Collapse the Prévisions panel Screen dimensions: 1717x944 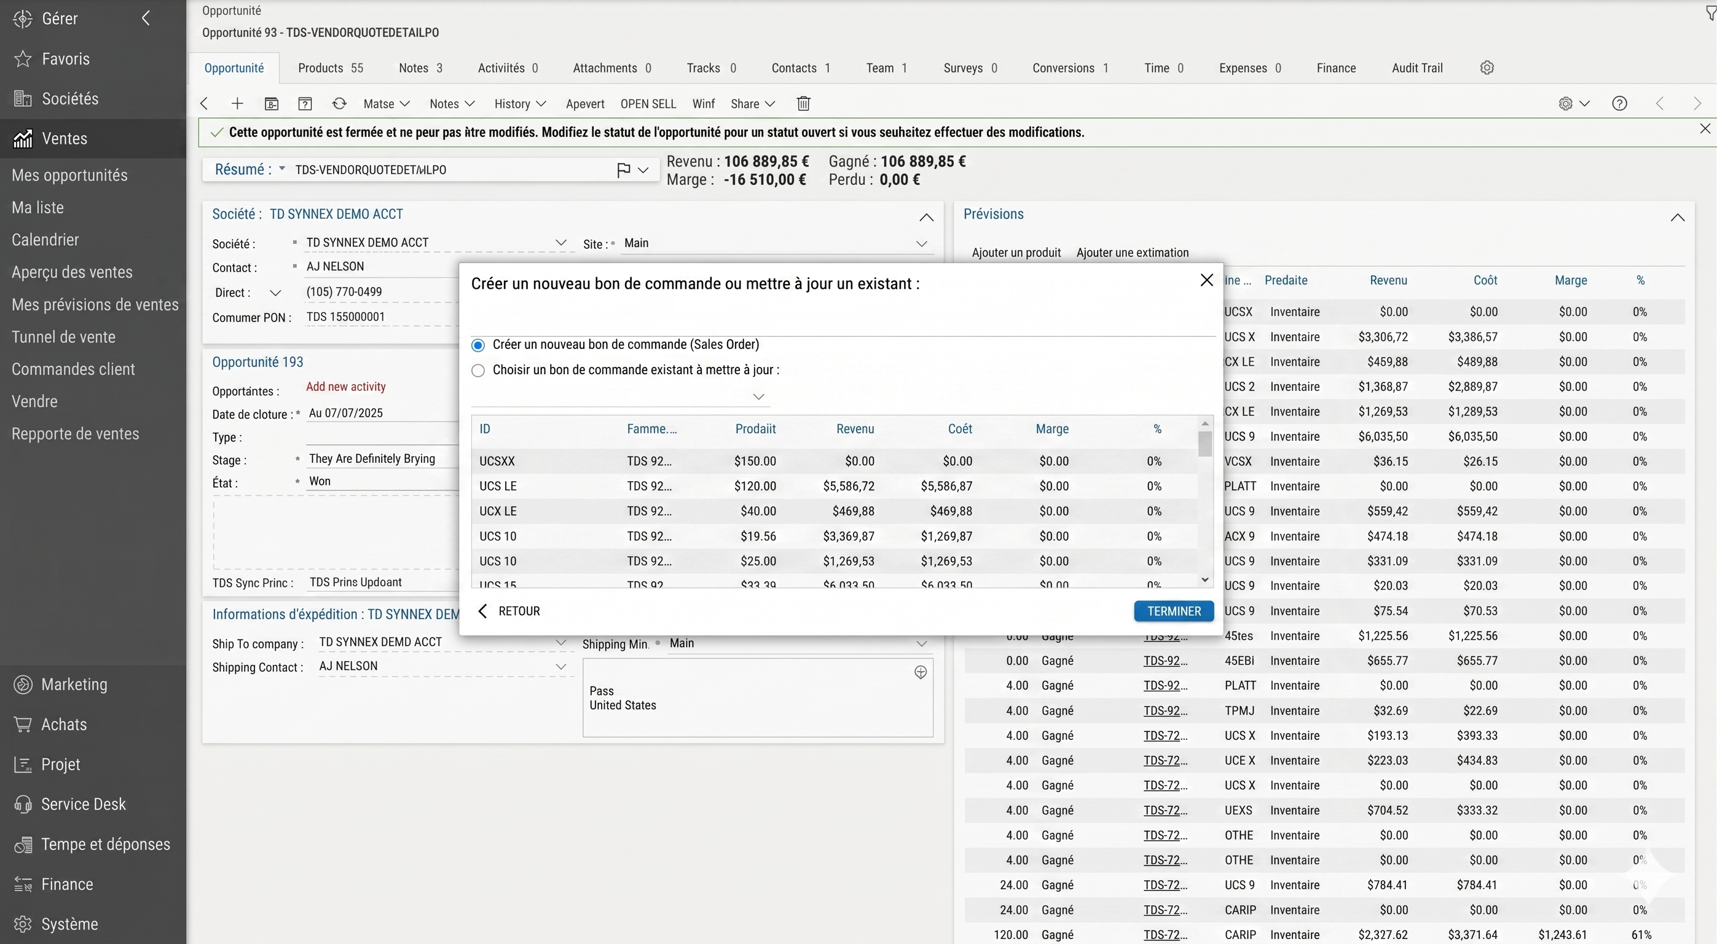point(1678,218)
